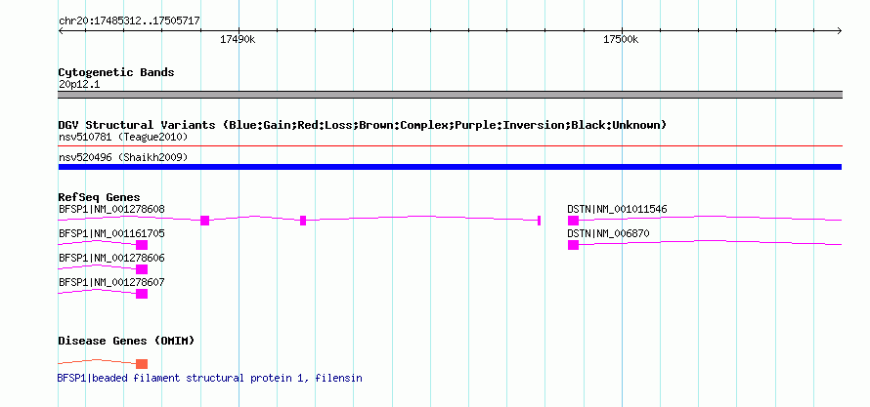Click exon box of BFSP1 NM_001278607
The width and height of the screenshot is (870, 407).
(142, 294)
